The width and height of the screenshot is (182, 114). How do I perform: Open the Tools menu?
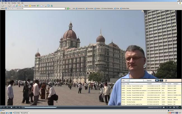[x=18, y=3]
